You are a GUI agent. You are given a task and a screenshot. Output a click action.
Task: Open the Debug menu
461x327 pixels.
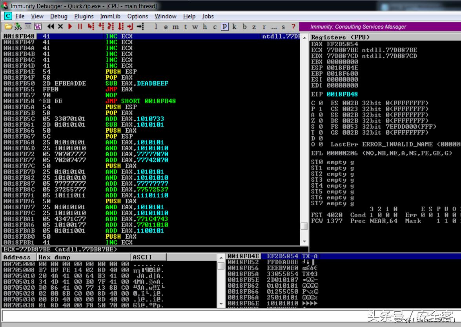coord(58,16)
